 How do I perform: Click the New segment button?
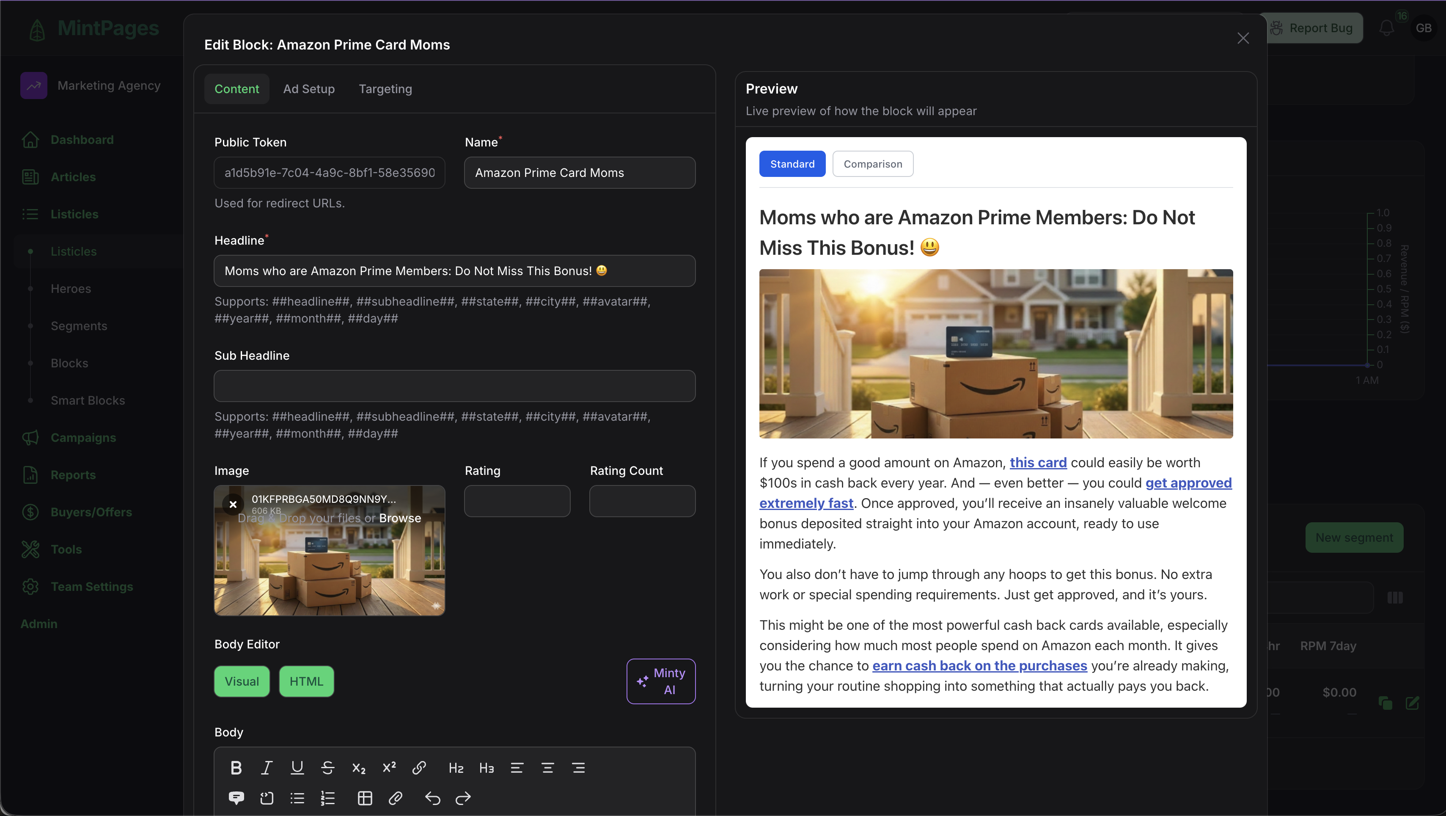1355,537
